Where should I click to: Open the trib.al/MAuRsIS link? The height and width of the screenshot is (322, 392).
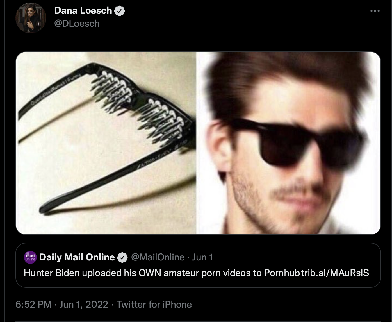point(335,273)
